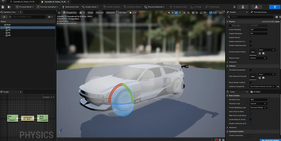Image resolution: width=281 pixels, height=141 pixels.
Task: Select the translate transform tool
Action: [x=172, y=13]
